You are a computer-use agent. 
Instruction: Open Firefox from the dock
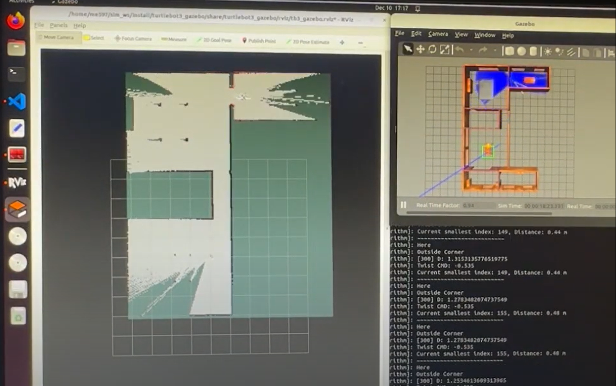(16, 20)
